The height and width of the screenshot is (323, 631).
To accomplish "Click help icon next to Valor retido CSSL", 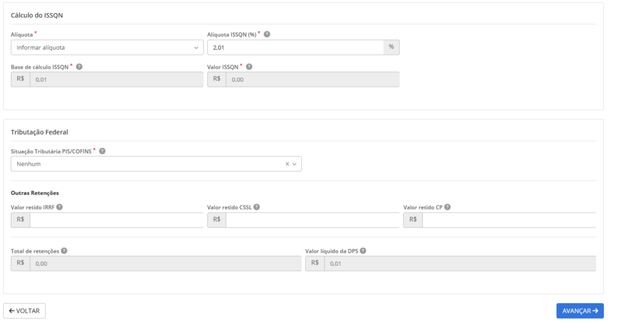I will point(256,207).
